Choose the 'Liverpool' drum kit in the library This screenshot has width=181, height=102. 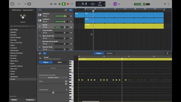14,48
